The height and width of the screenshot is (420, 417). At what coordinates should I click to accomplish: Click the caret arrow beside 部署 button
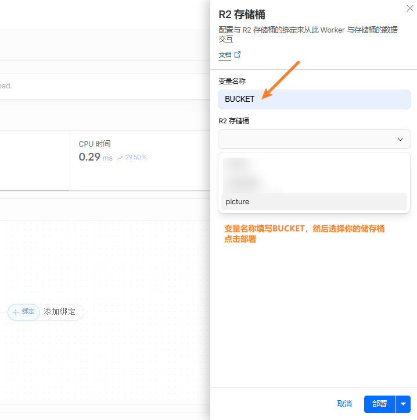click(403, 404)
